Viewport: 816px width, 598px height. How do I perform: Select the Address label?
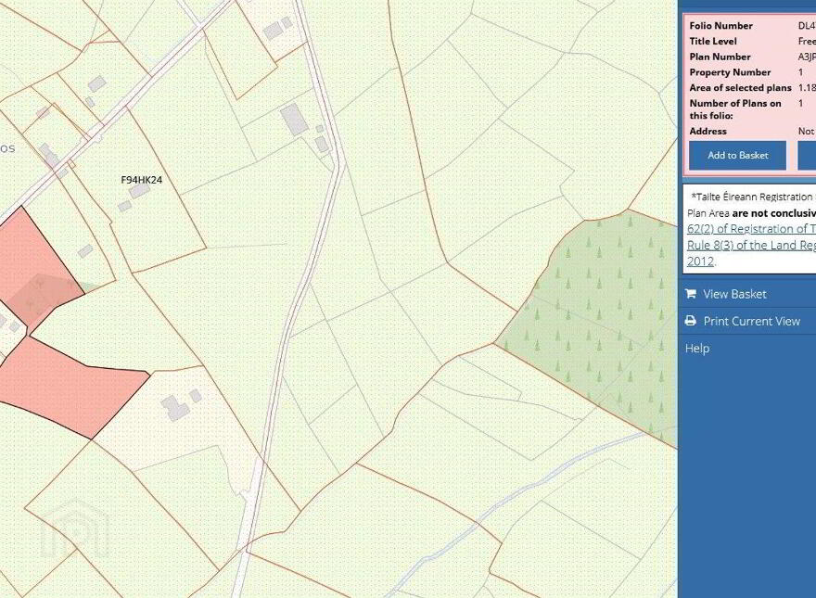pyautogui.click(x=708, y=131)
